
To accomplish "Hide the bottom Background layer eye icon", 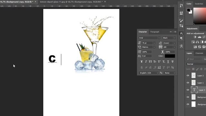I will (188, 104).
